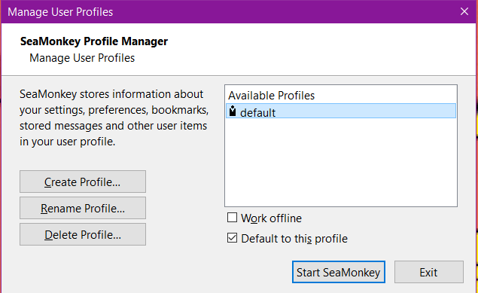Select the default profile entry
The width and height of the screenshot is (478, 293).
pos(341,111)
